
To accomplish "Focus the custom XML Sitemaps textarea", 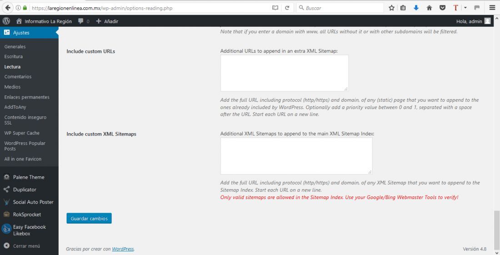I will [296, 156].
